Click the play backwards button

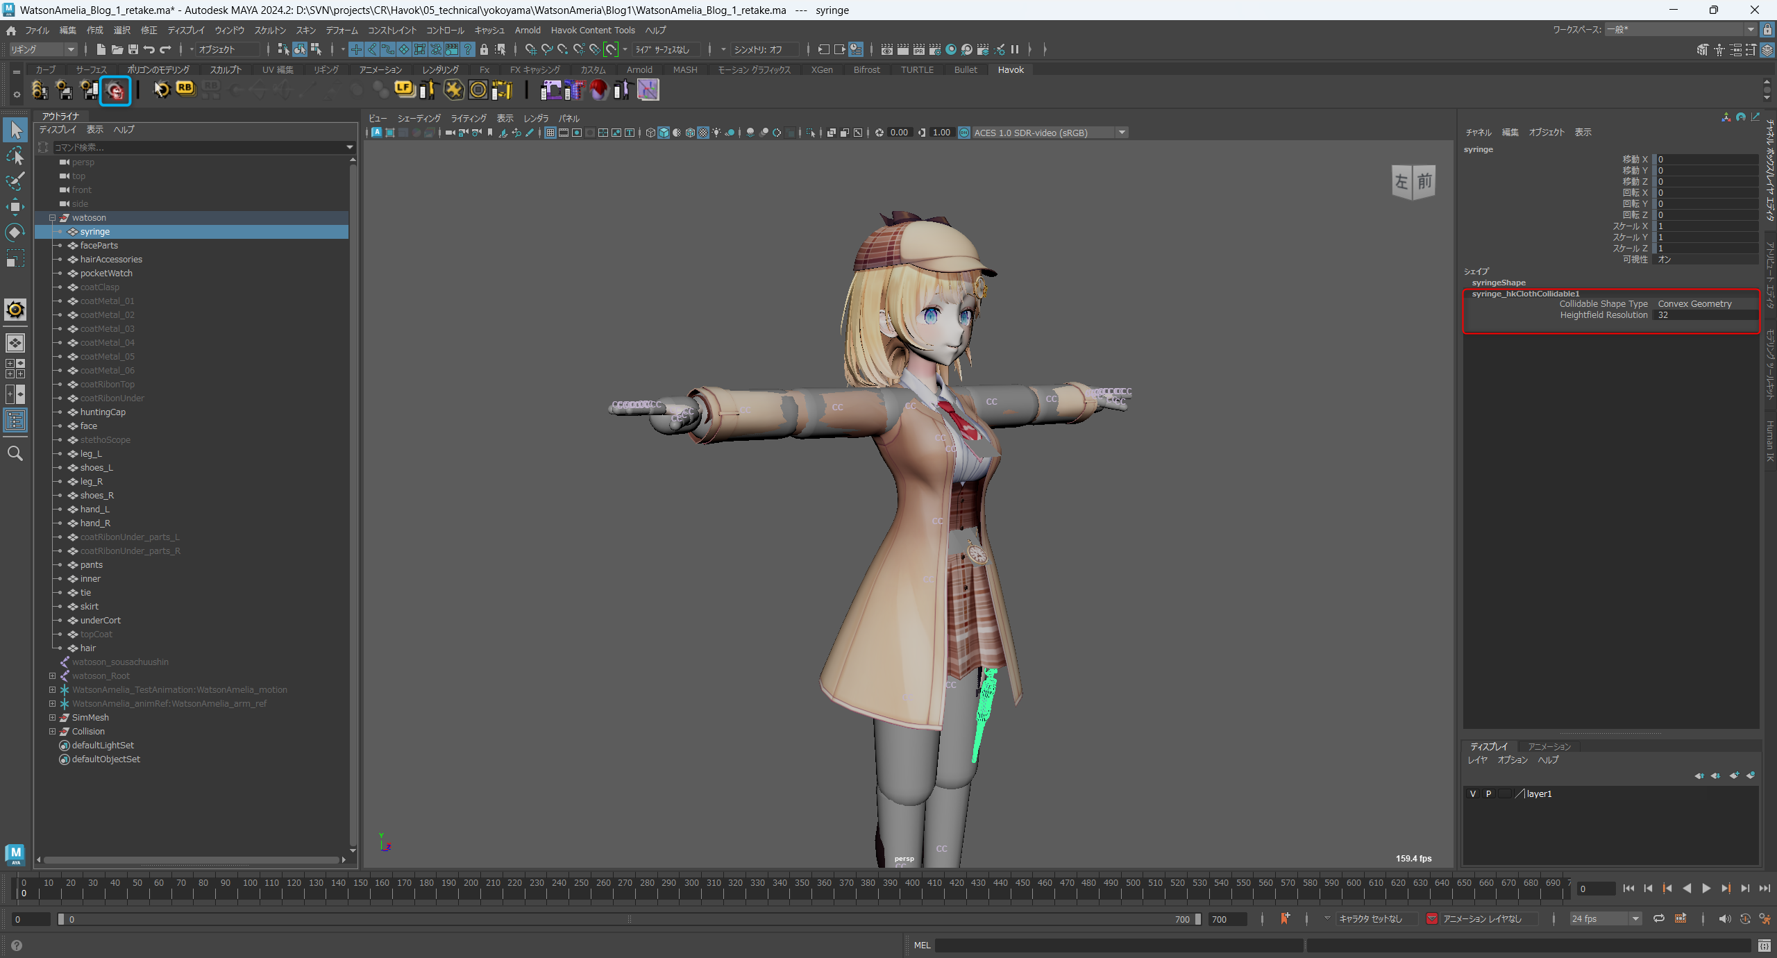pyautogui.click(x=1686, y=888)
